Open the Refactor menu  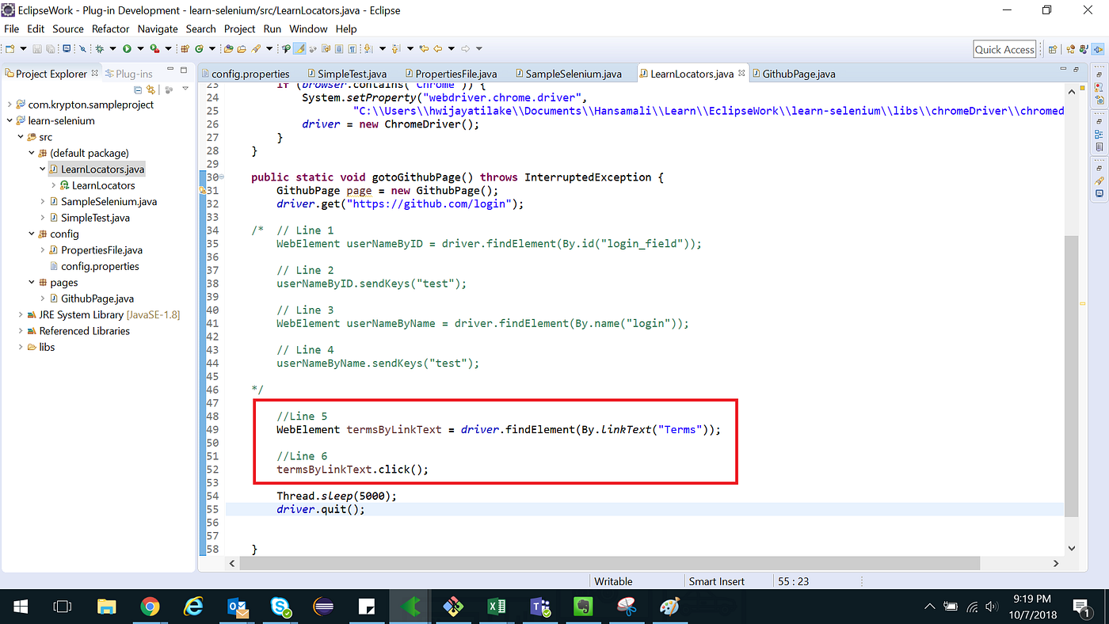(x=110, y=29)
